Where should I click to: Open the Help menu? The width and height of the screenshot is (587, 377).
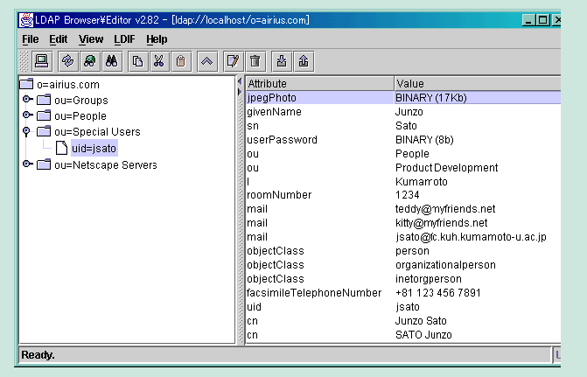click(157, 39)
